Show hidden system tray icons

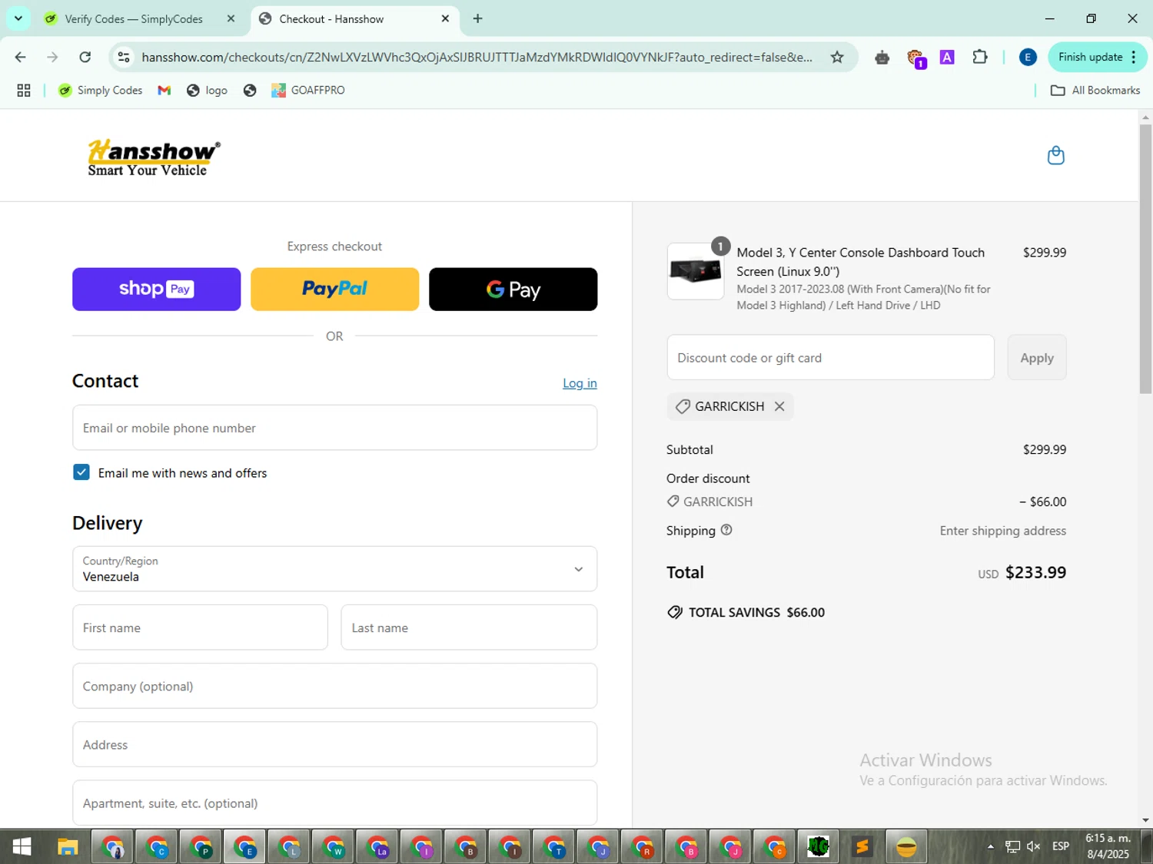pos(990,846)
